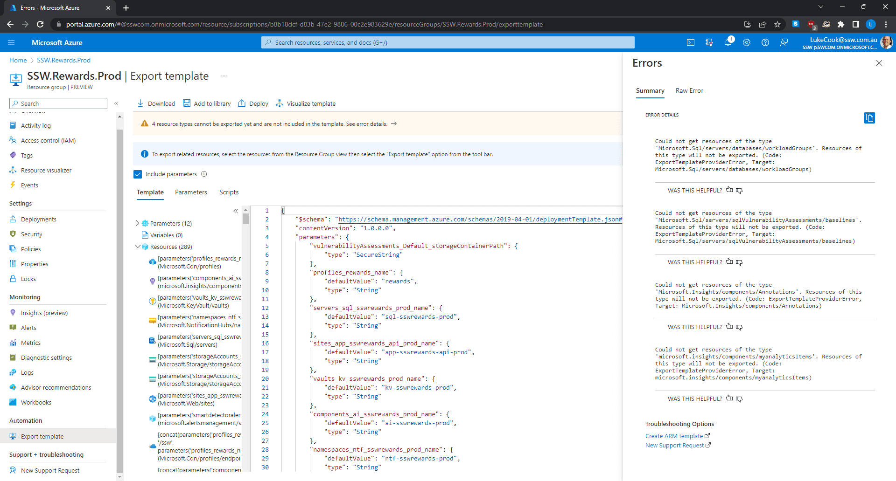Open portal settings gear icon
Screen dimensions: 896x481
[x=747, y=42]
